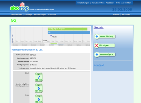This screenshot has width=141, height=103.
Task: Select year 2005 in timeline overview band
Action: click(25, 45)
